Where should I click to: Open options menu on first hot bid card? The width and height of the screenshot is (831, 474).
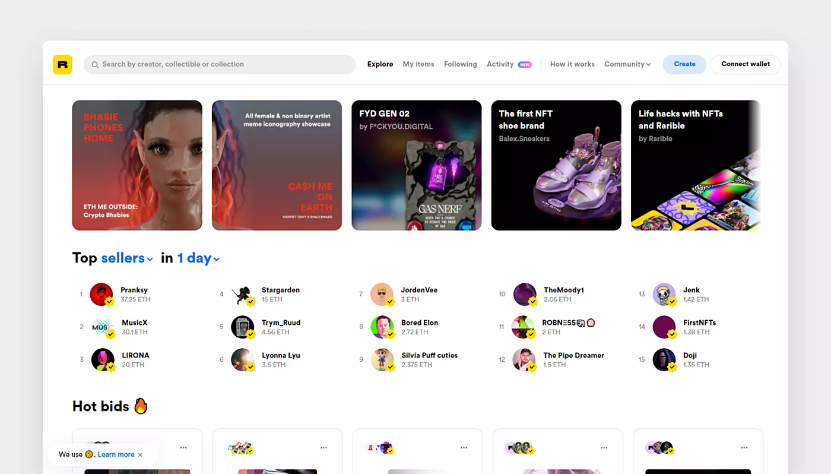(183, 448)
